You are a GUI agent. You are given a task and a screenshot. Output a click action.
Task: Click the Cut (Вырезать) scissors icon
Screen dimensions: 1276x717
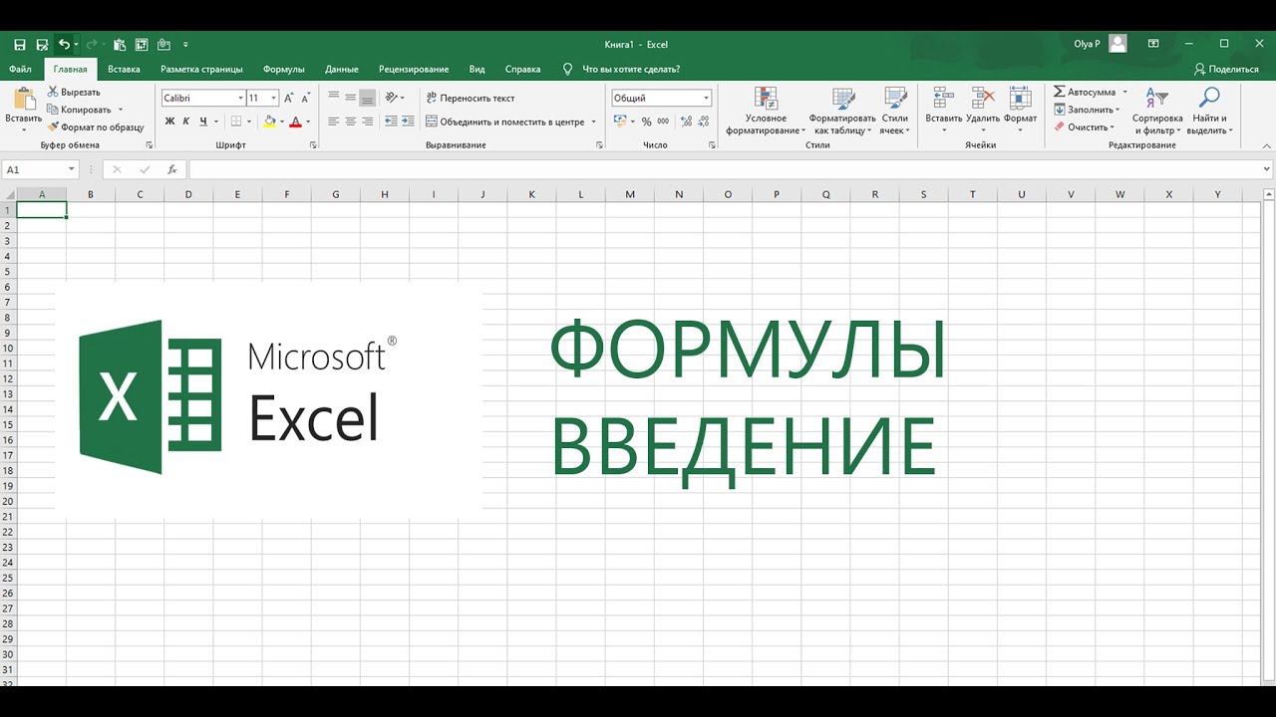[x=53, y=92]
